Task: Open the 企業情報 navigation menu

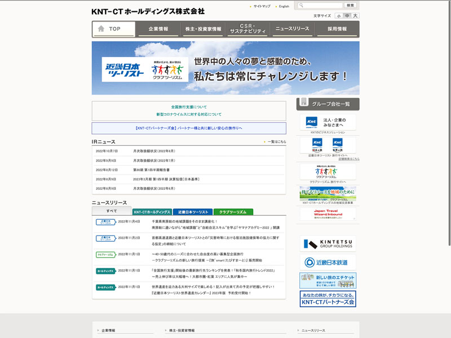Action: (158, 29)
